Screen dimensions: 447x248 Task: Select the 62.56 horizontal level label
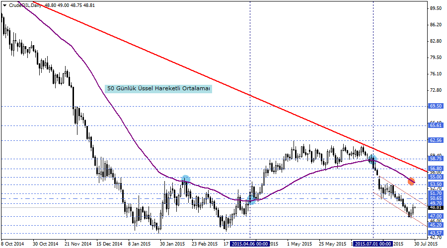click(436, 140)
